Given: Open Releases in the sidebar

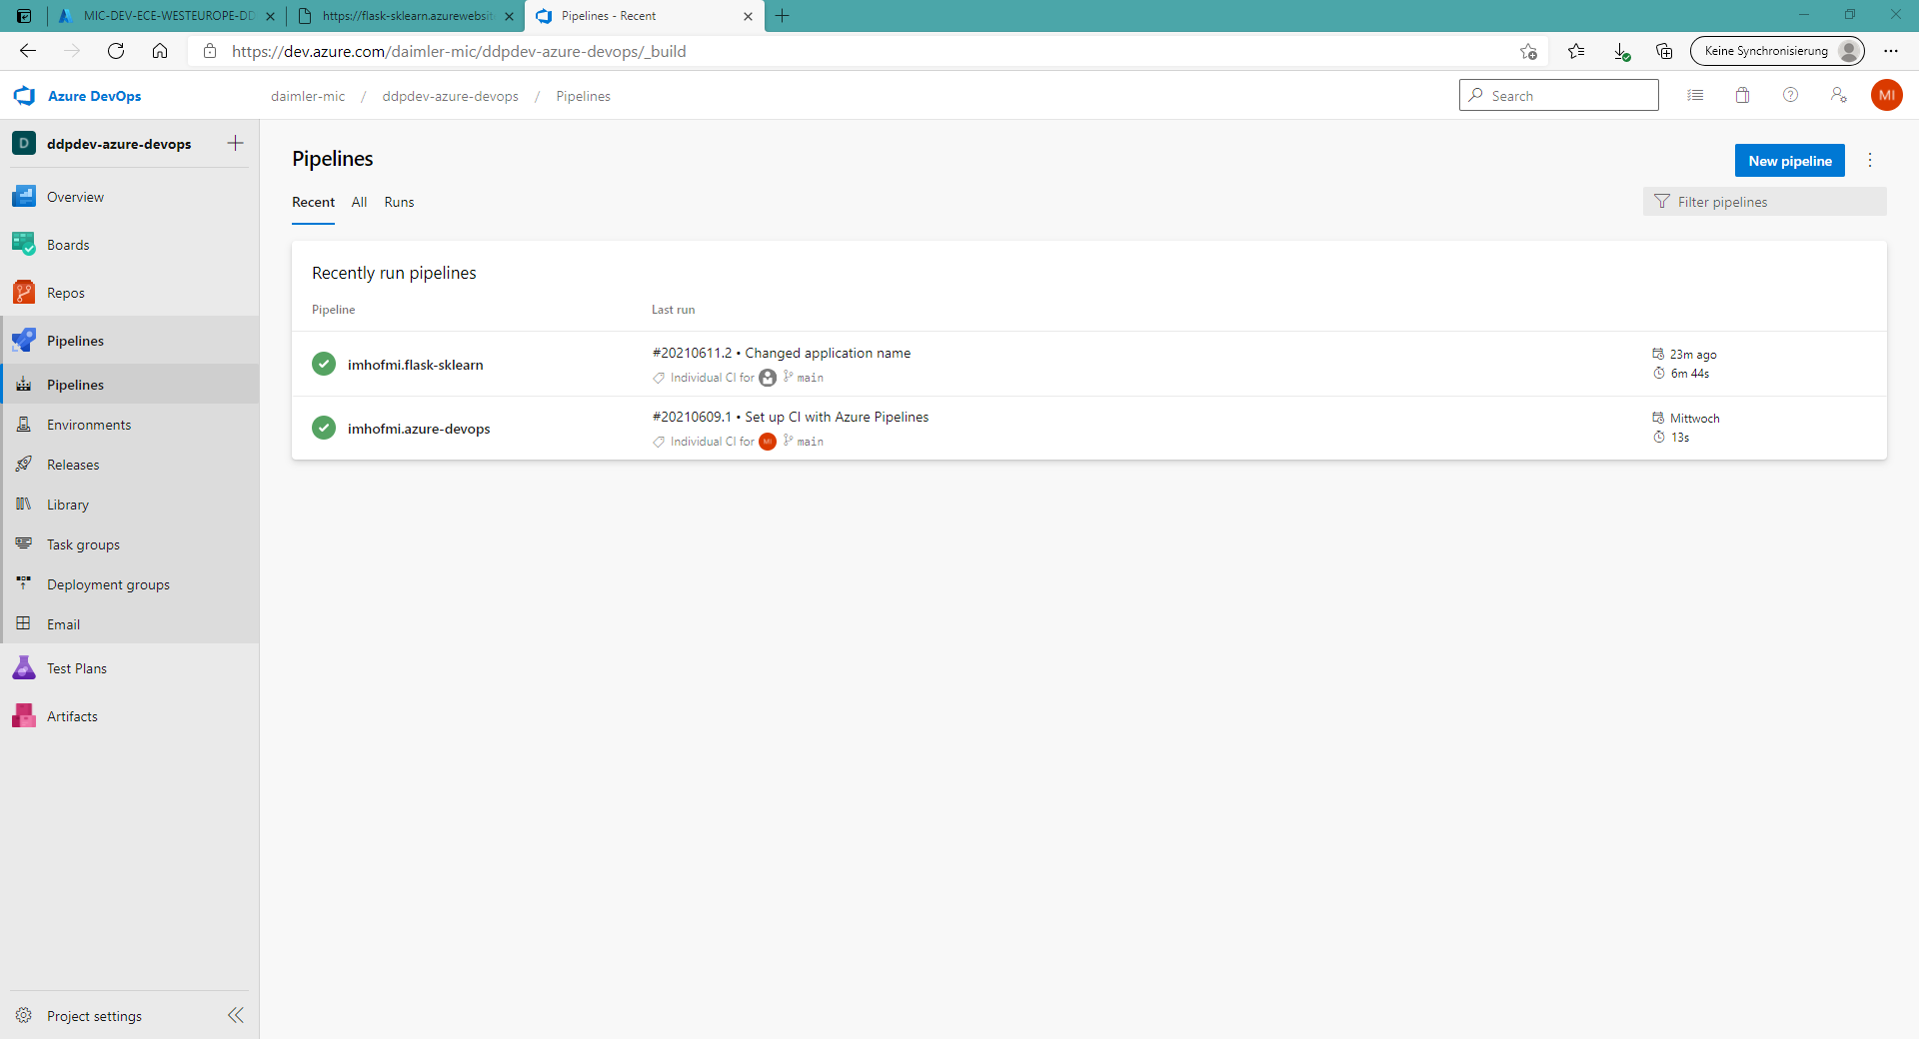Looking at the screenshot, I should pyautogui.click(x=130, y=465).
